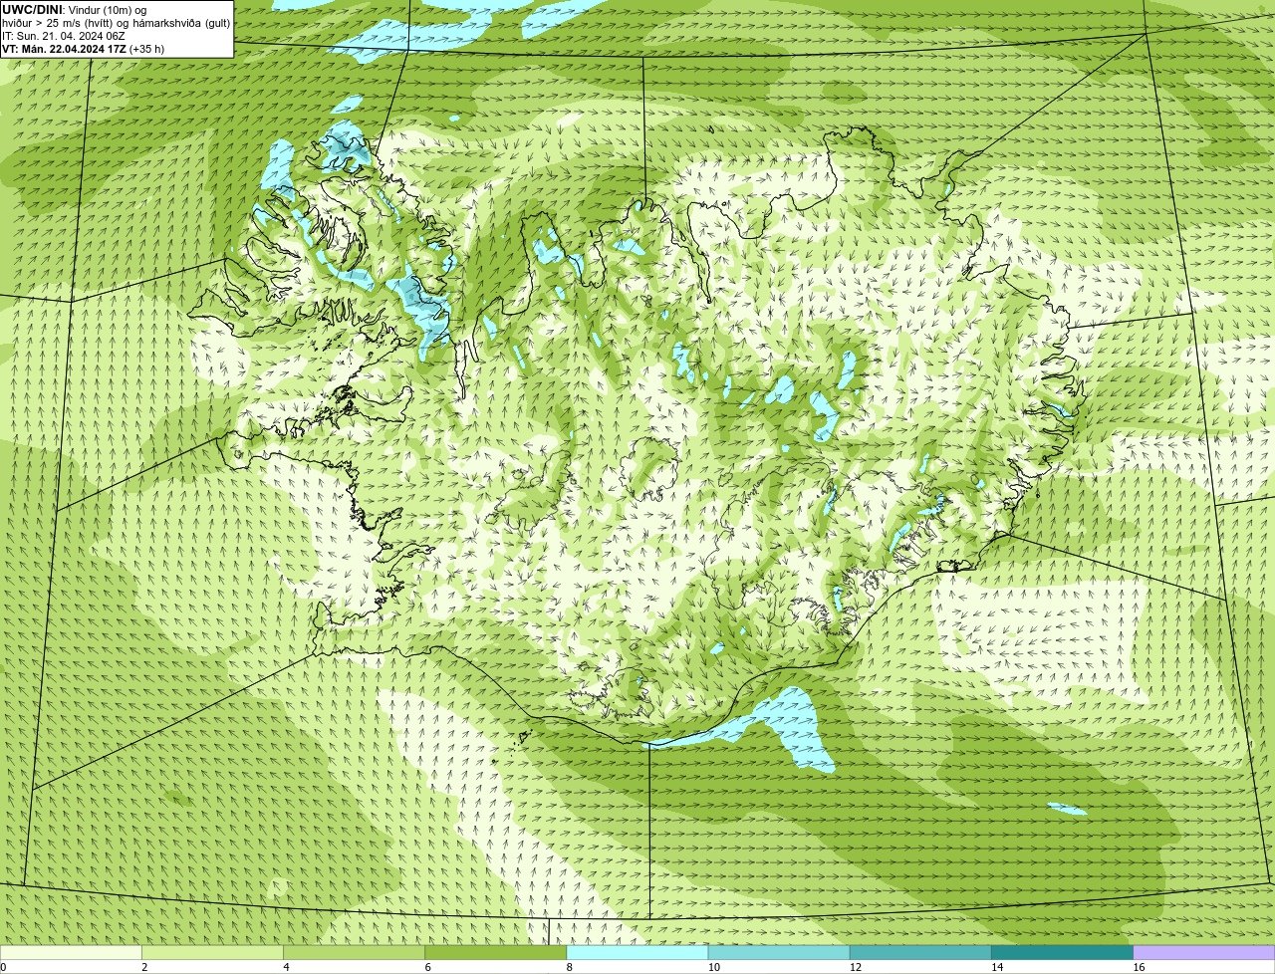
Task: Click the '16' label on the color scale
Action: [x=1138, y=967]
